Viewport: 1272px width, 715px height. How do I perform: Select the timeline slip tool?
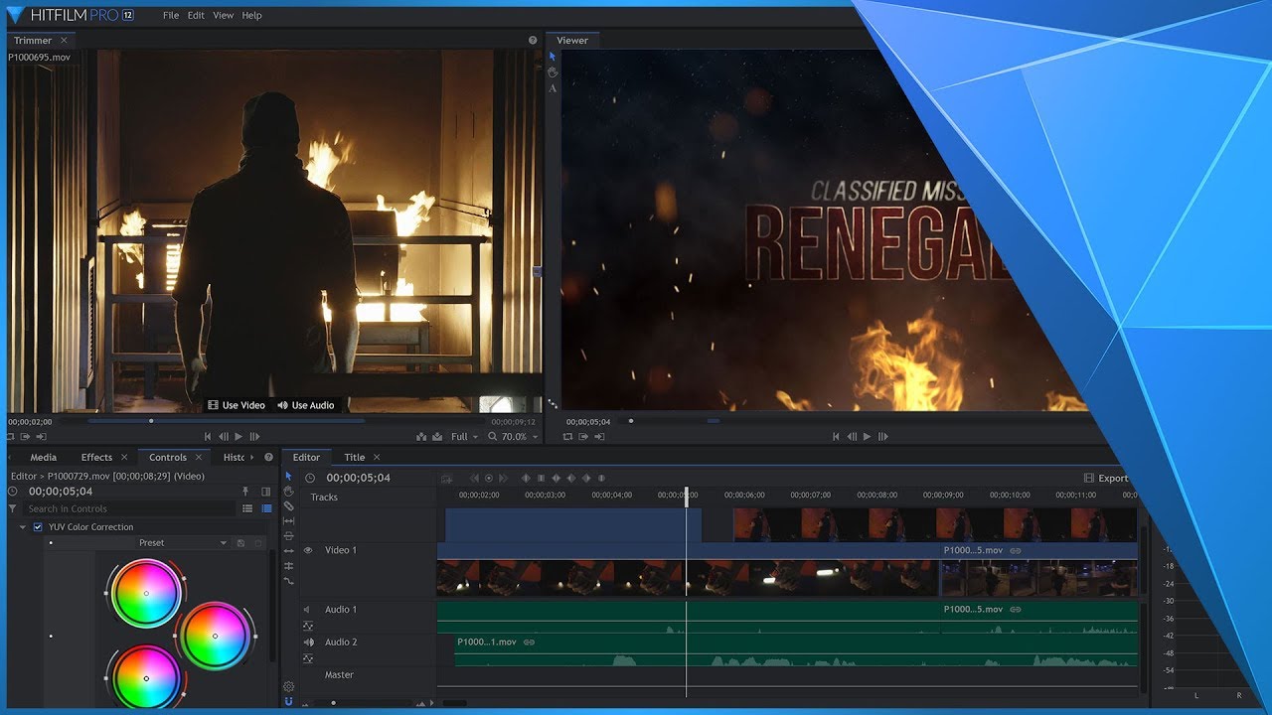click(x=288, y=520)
